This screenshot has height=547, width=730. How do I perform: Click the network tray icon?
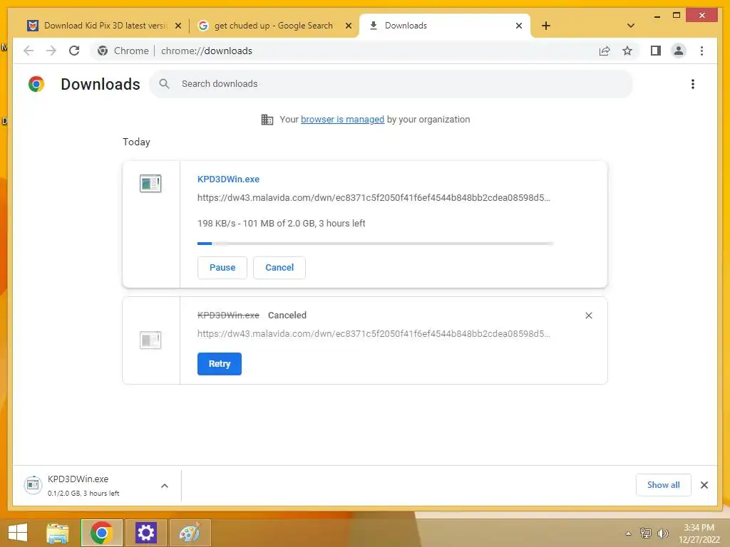point(645,533)
